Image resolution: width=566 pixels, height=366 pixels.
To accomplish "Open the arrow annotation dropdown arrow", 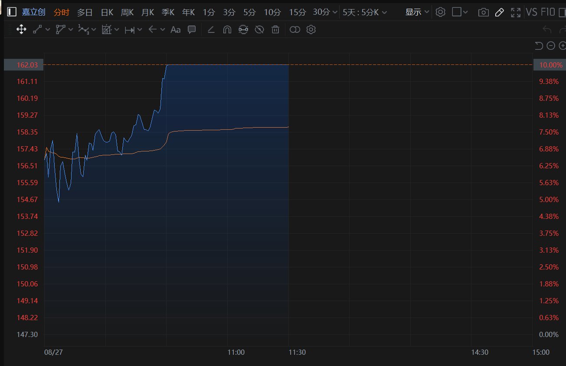I will click(163, 30).
